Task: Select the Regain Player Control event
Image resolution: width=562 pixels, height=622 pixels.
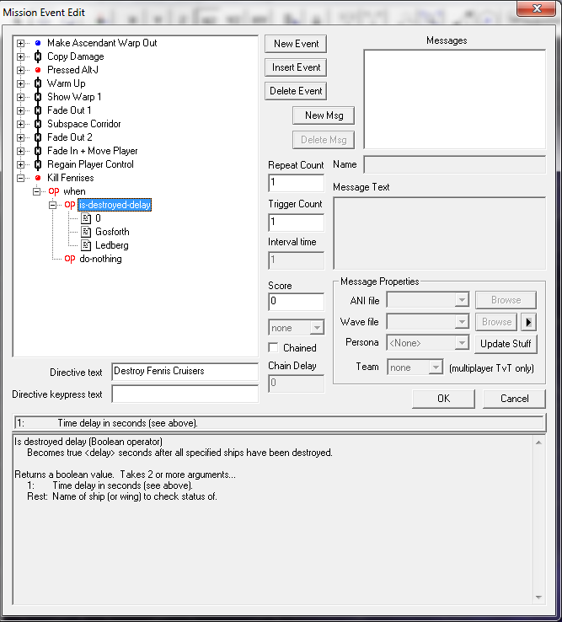Action: 90,164
